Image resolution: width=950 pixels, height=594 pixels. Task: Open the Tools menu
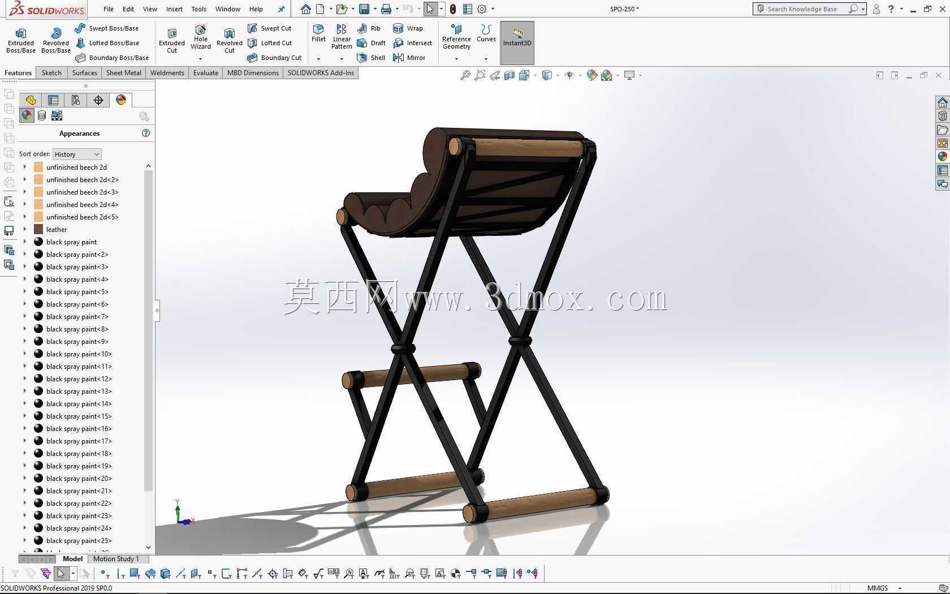pyautogui.click(x=198, y=9)
